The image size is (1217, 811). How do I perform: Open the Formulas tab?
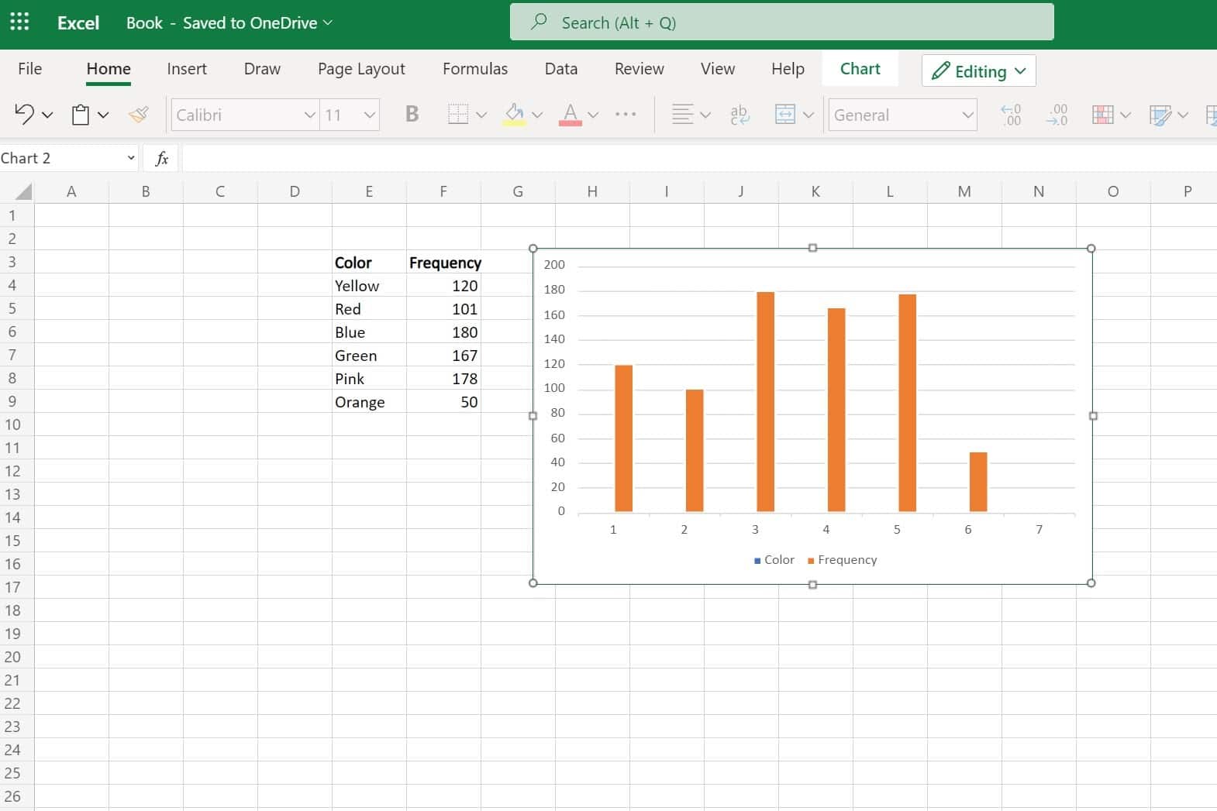click(474, 69)
